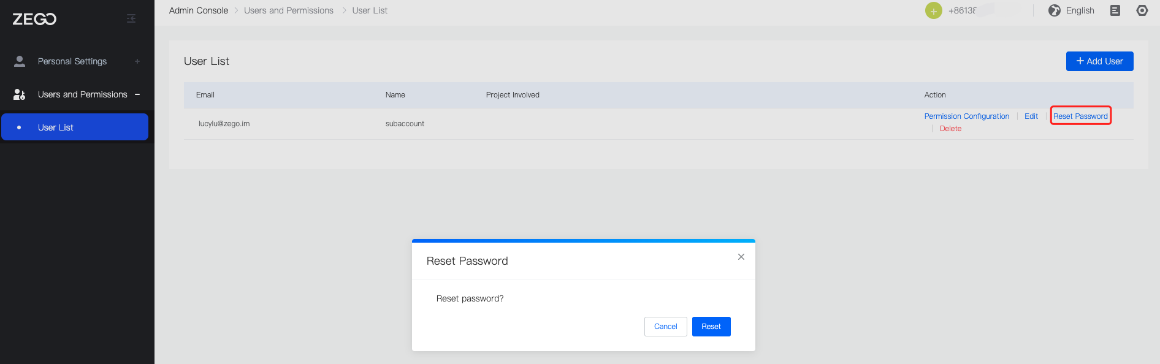Click the globe language icon
Screen dimensions: 1160x364
click(1055, 10)
